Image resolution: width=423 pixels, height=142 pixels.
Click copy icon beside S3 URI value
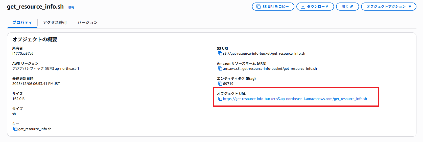click(220, 53)
